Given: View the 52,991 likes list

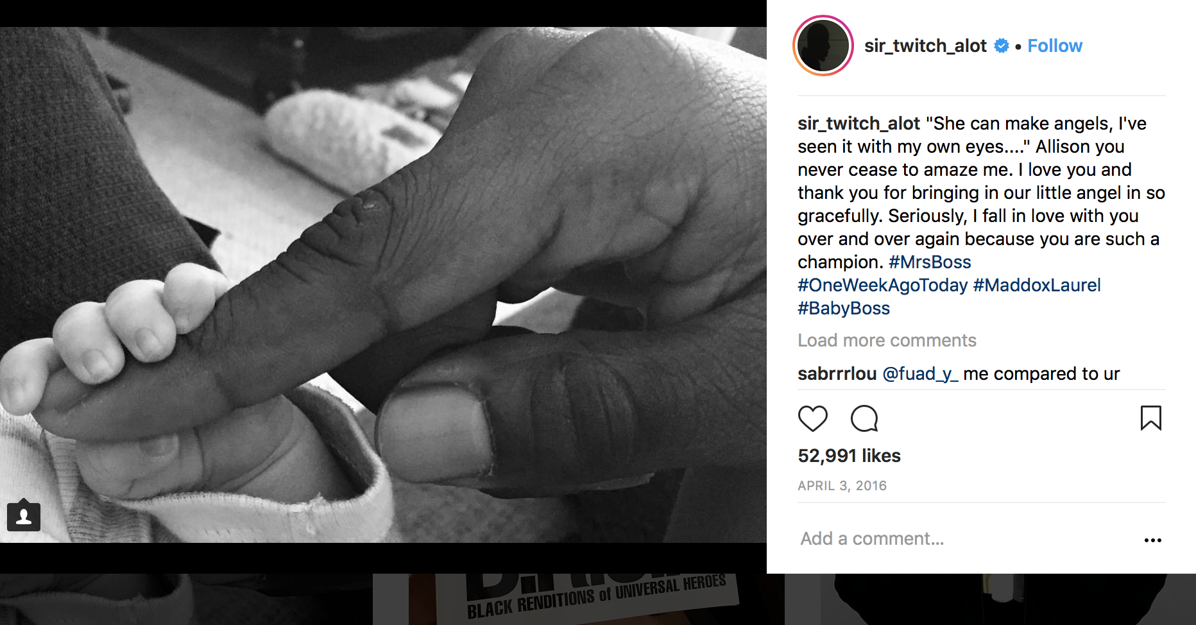Looking at the screenshot, I should (849, 456).
